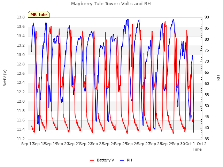Image resolution: width=223 pixels, height=167 pixels.
Task: Click the 50 tick on RH axis
Action: click(x=207, y=106)
